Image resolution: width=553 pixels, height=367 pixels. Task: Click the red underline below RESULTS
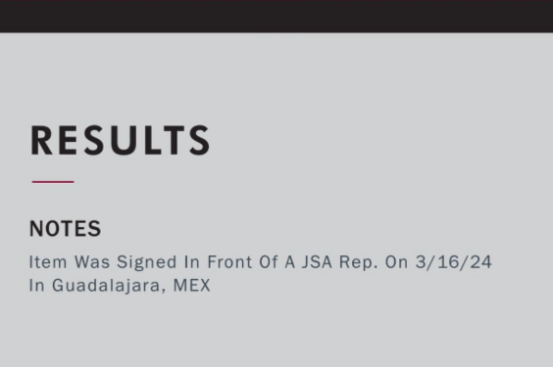pos(53,182)
